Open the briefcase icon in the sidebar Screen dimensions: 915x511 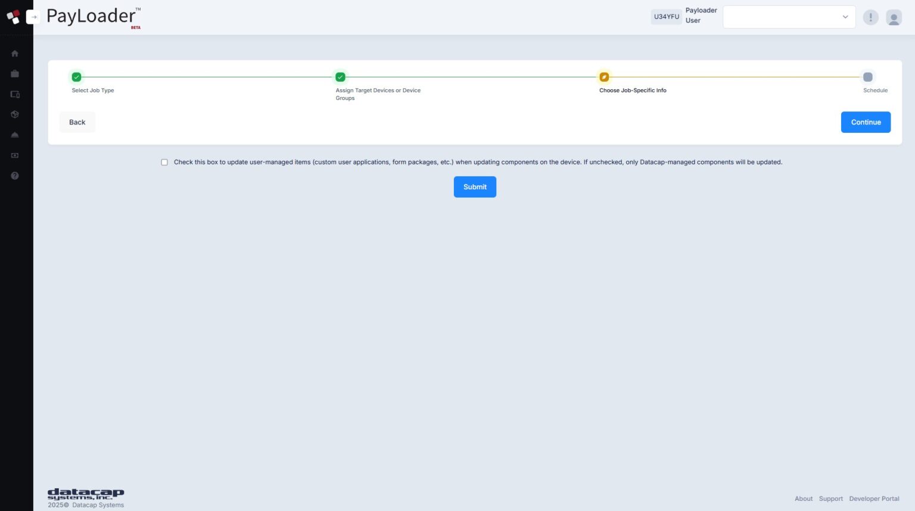tap(15, 74)
